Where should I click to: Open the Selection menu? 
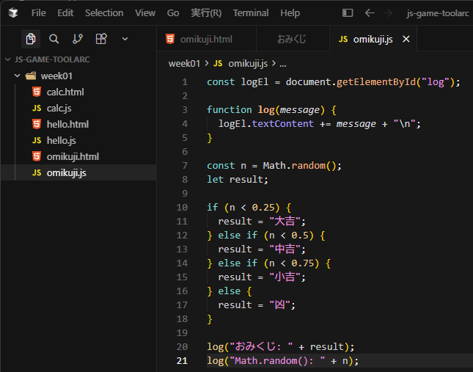click(x=104, y=13)
